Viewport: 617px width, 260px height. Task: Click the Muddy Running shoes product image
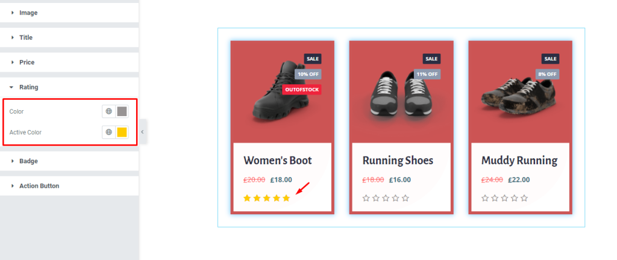click(x=519, y=94)
